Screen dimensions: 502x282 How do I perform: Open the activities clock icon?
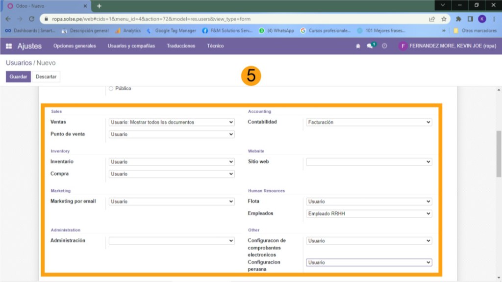click(x=384, y=46)
